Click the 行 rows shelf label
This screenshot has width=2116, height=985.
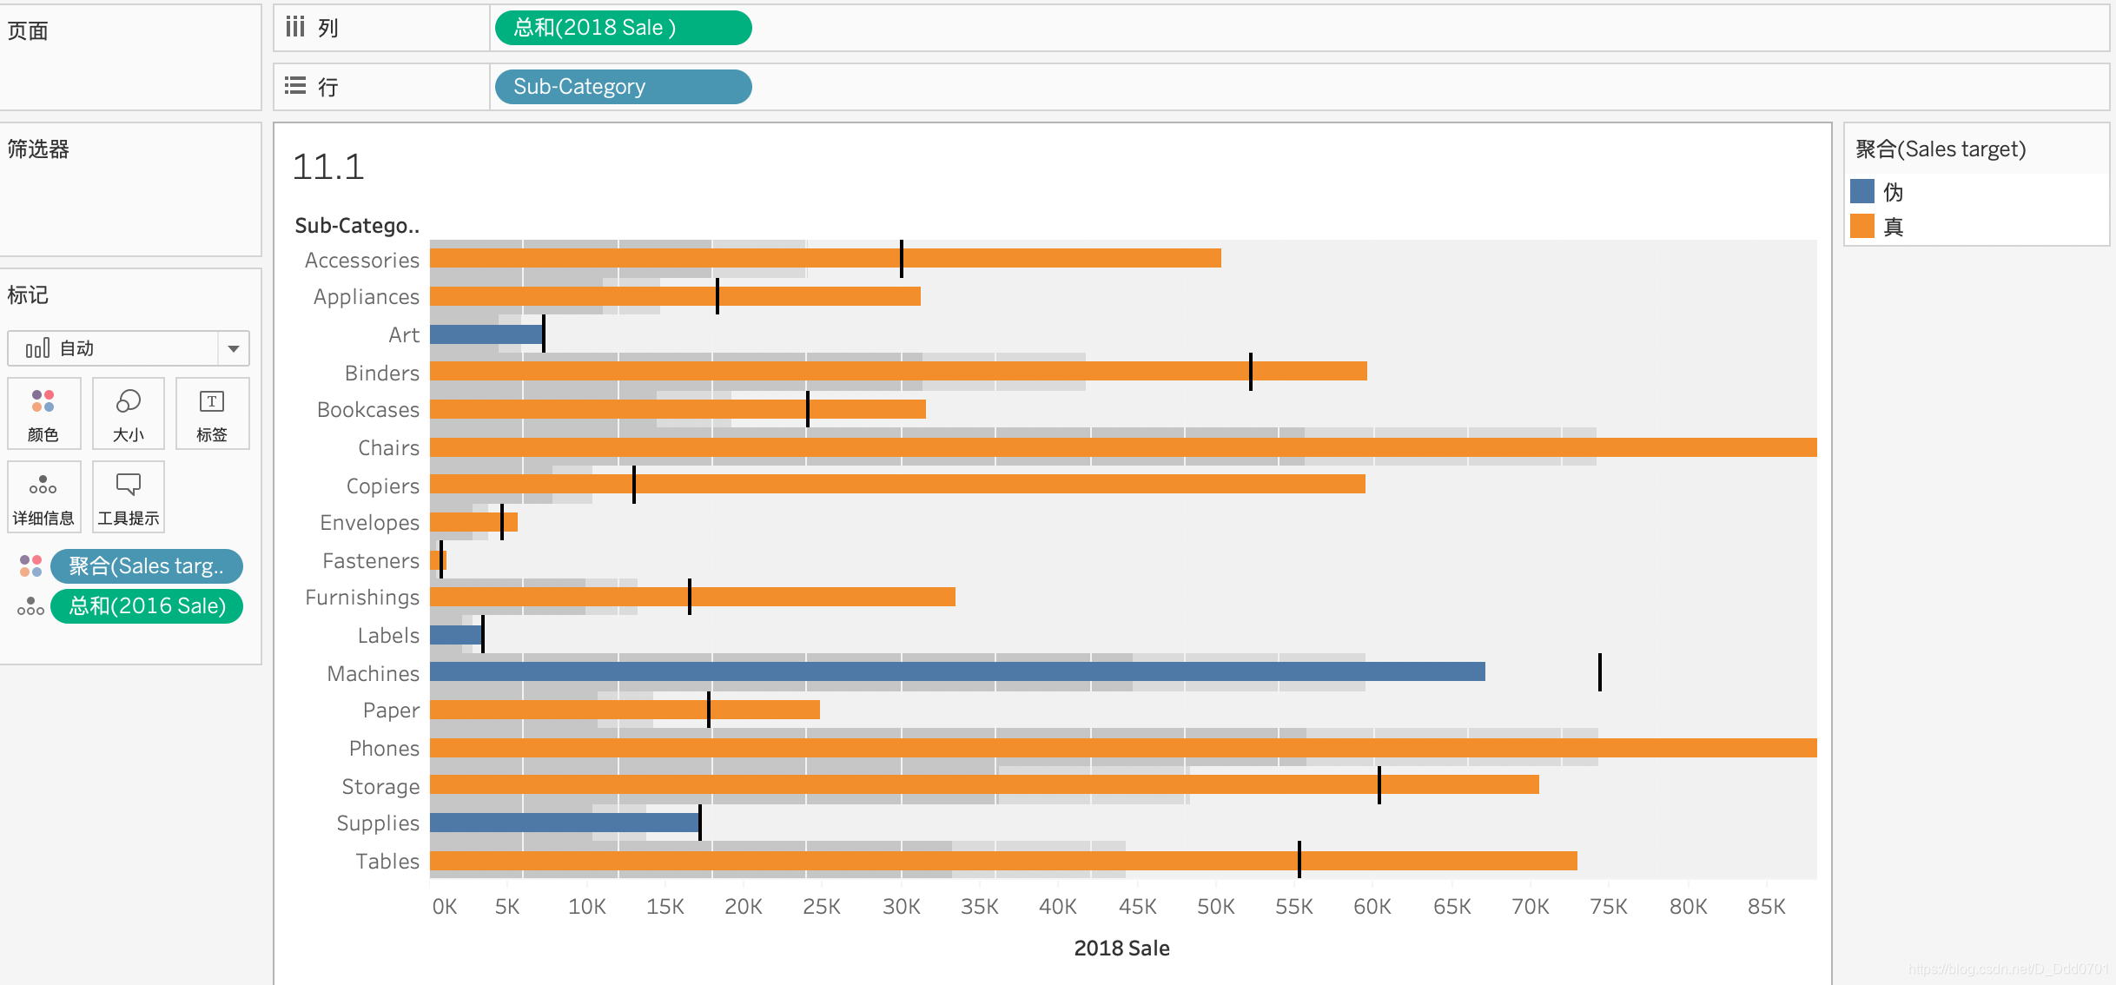pos(327,87)
